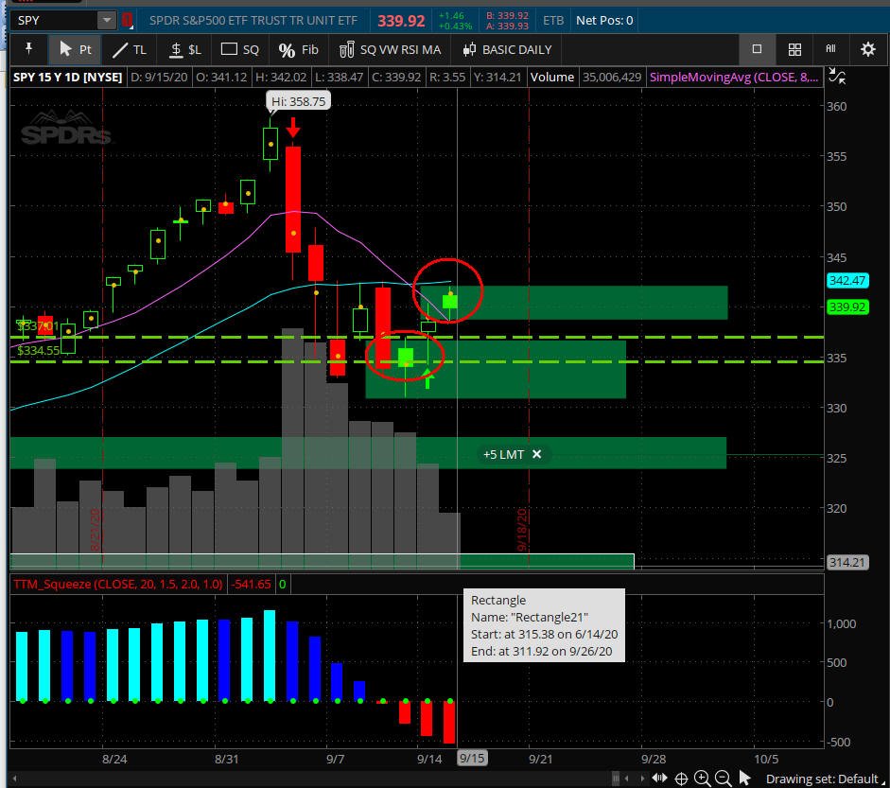This screenshot has height=788, width=890.
Task: Open the SPY symbol dropdown arrow
Action: point(106,20)
